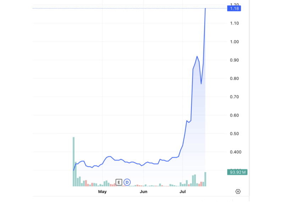Select the blue 1.18 price label

coord(234,9)
